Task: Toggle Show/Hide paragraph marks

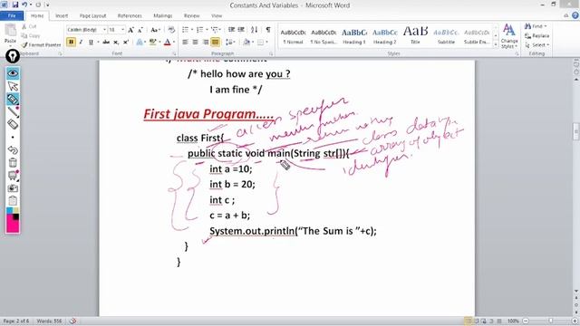Action: [268, 30]
